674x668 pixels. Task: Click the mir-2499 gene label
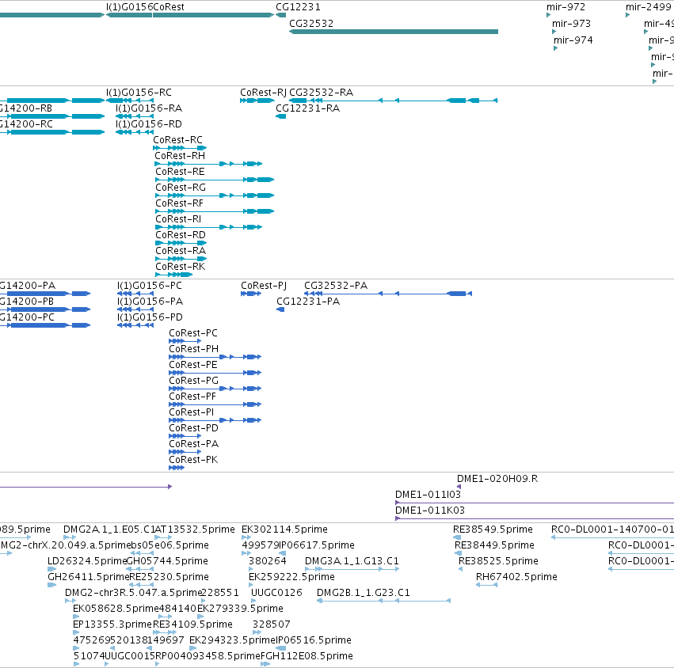tap(648, 7)
